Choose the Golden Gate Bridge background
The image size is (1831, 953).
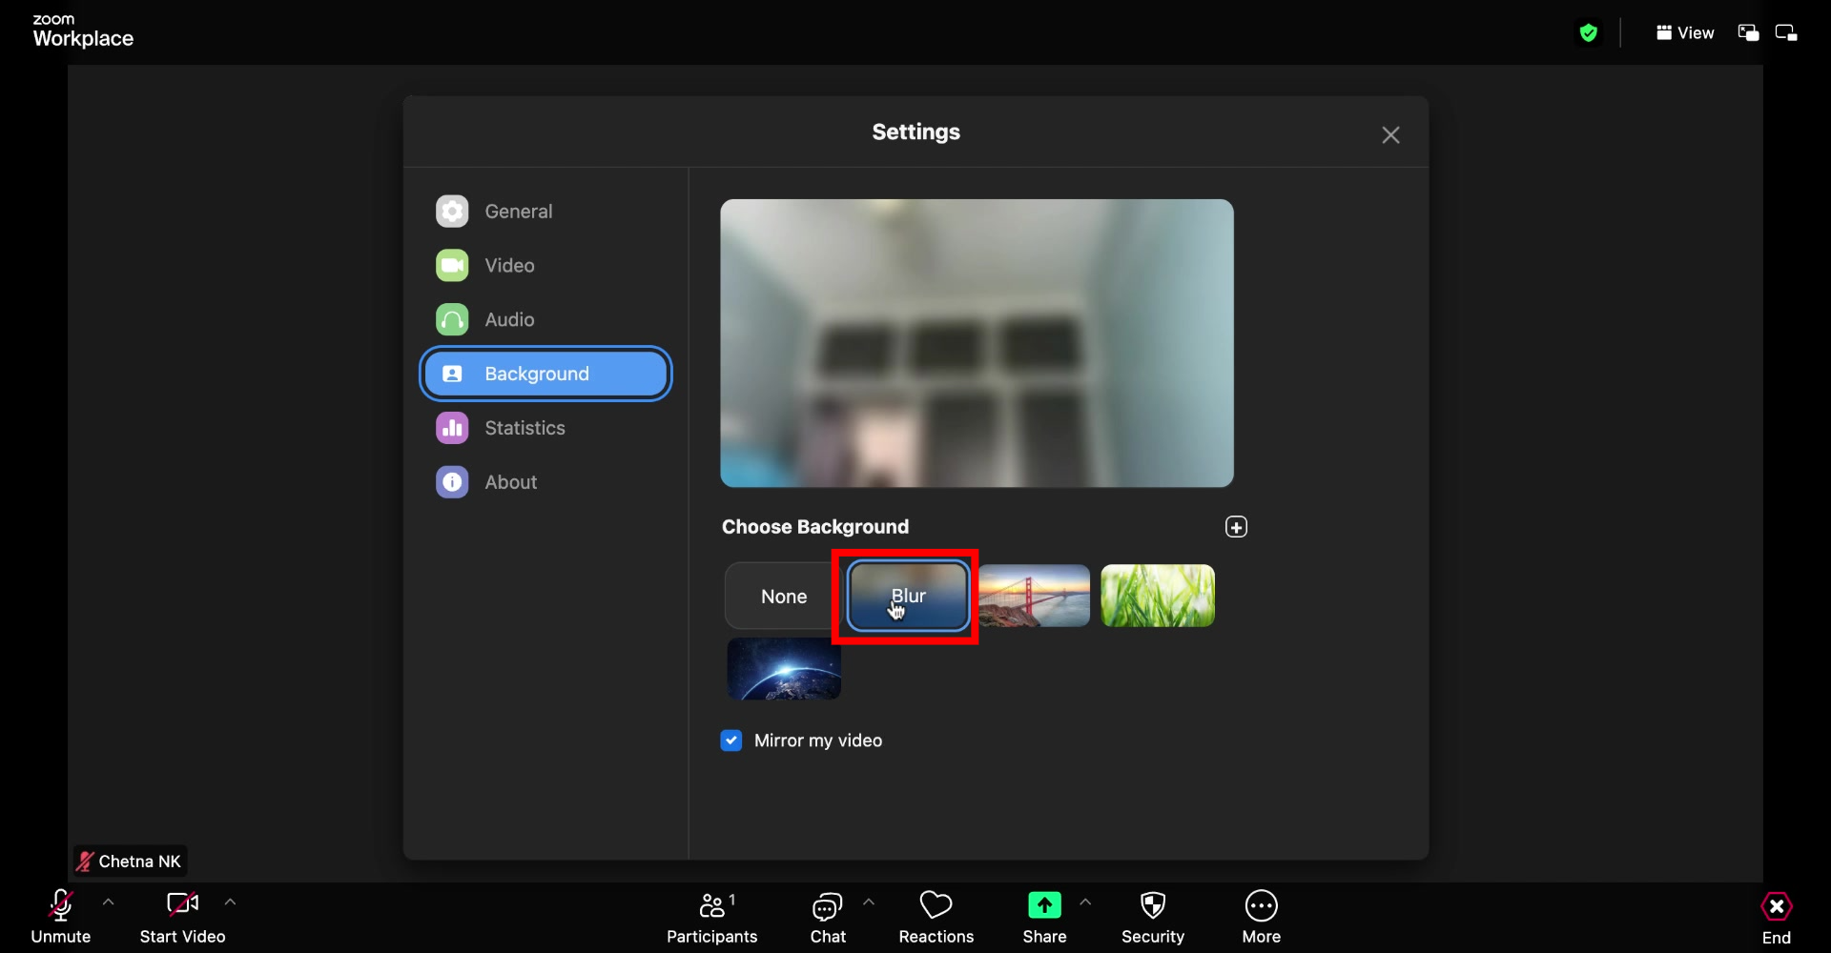(1034, 596)
